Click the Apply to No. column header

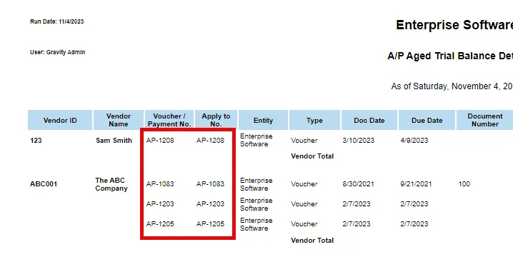(x=216, y=120)
